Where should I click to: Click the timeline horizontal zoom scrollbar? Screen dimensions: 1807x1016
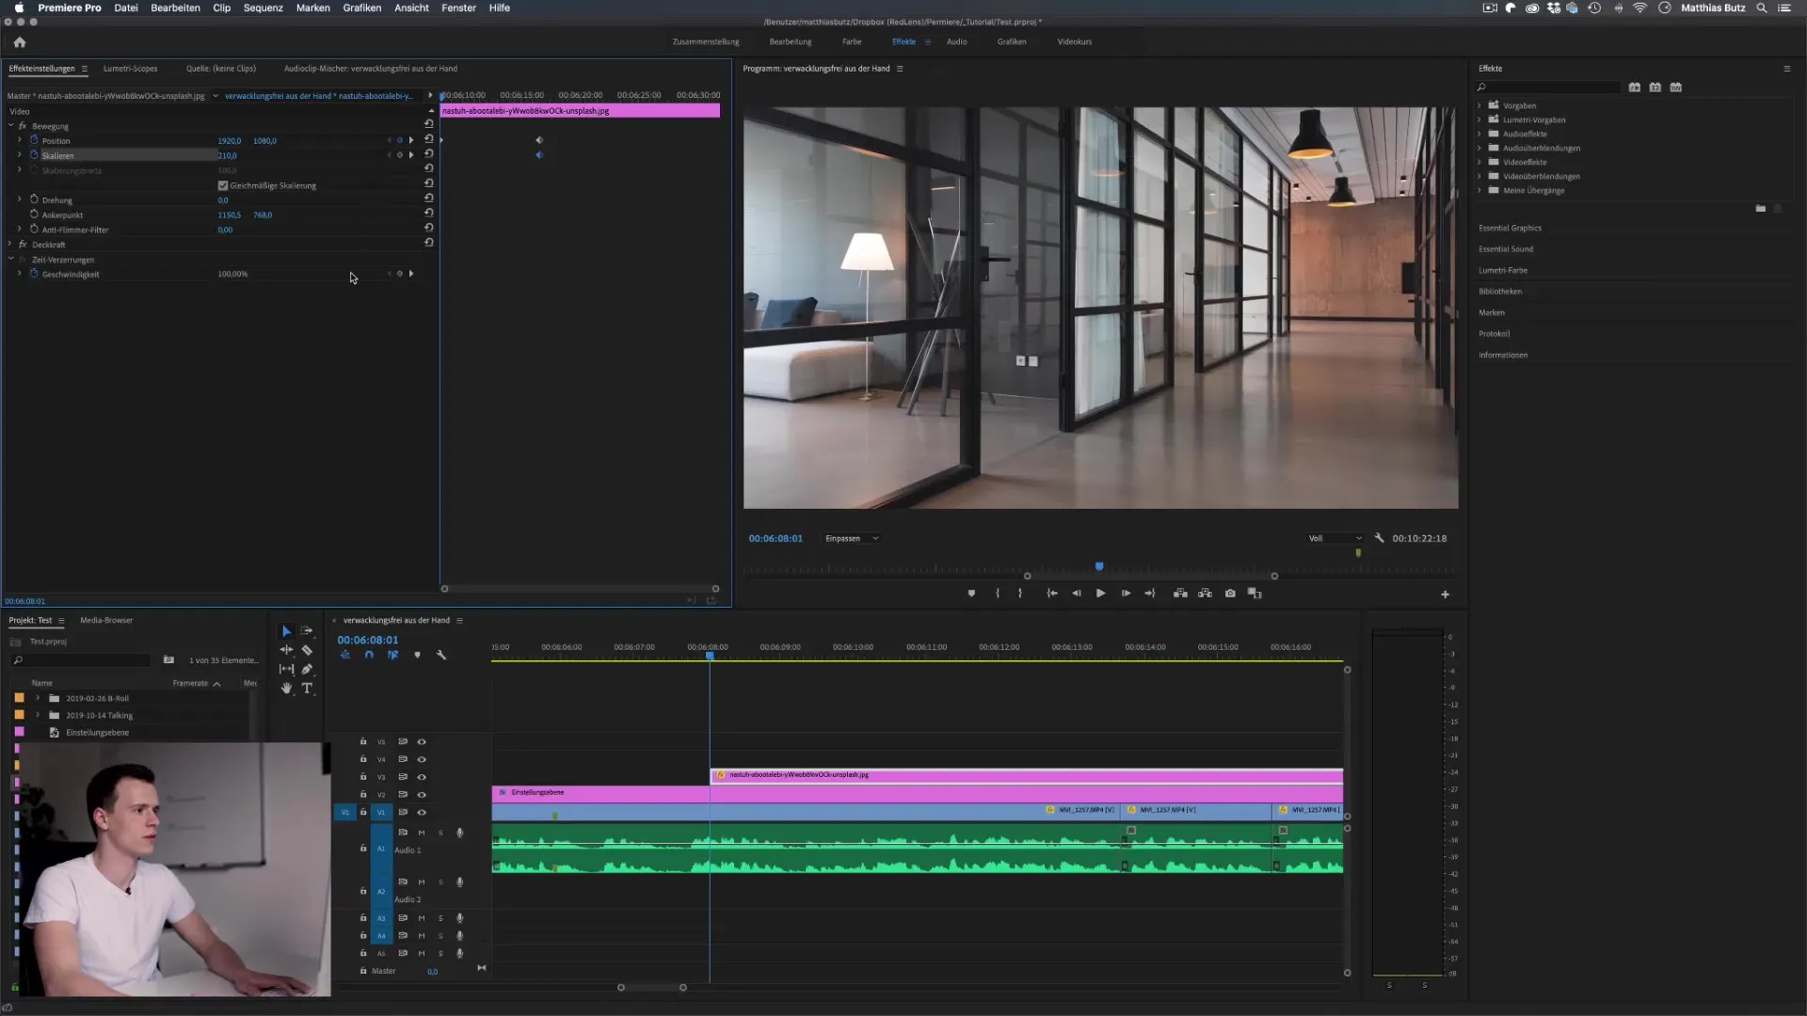tap(651, 988)
